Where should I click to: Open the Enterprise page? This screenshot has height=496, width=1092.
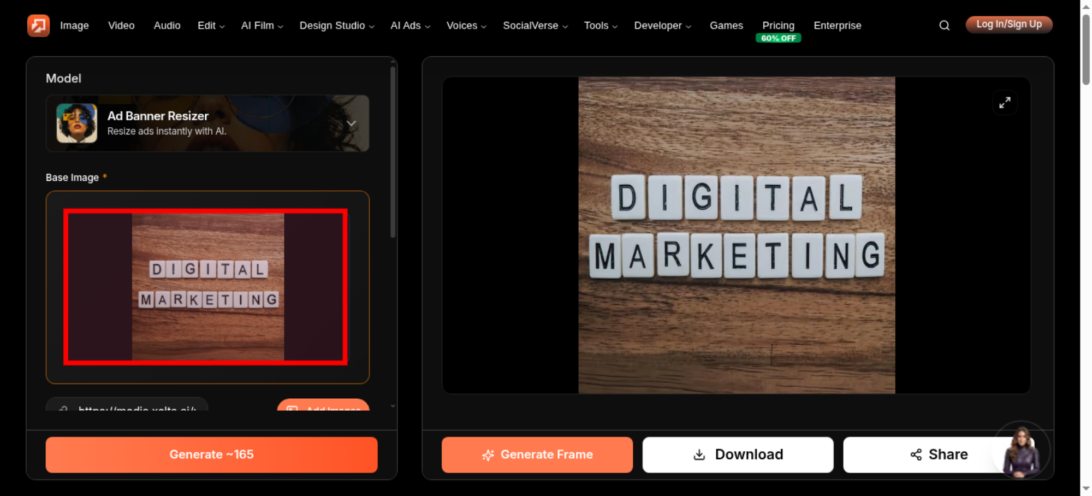837,26
